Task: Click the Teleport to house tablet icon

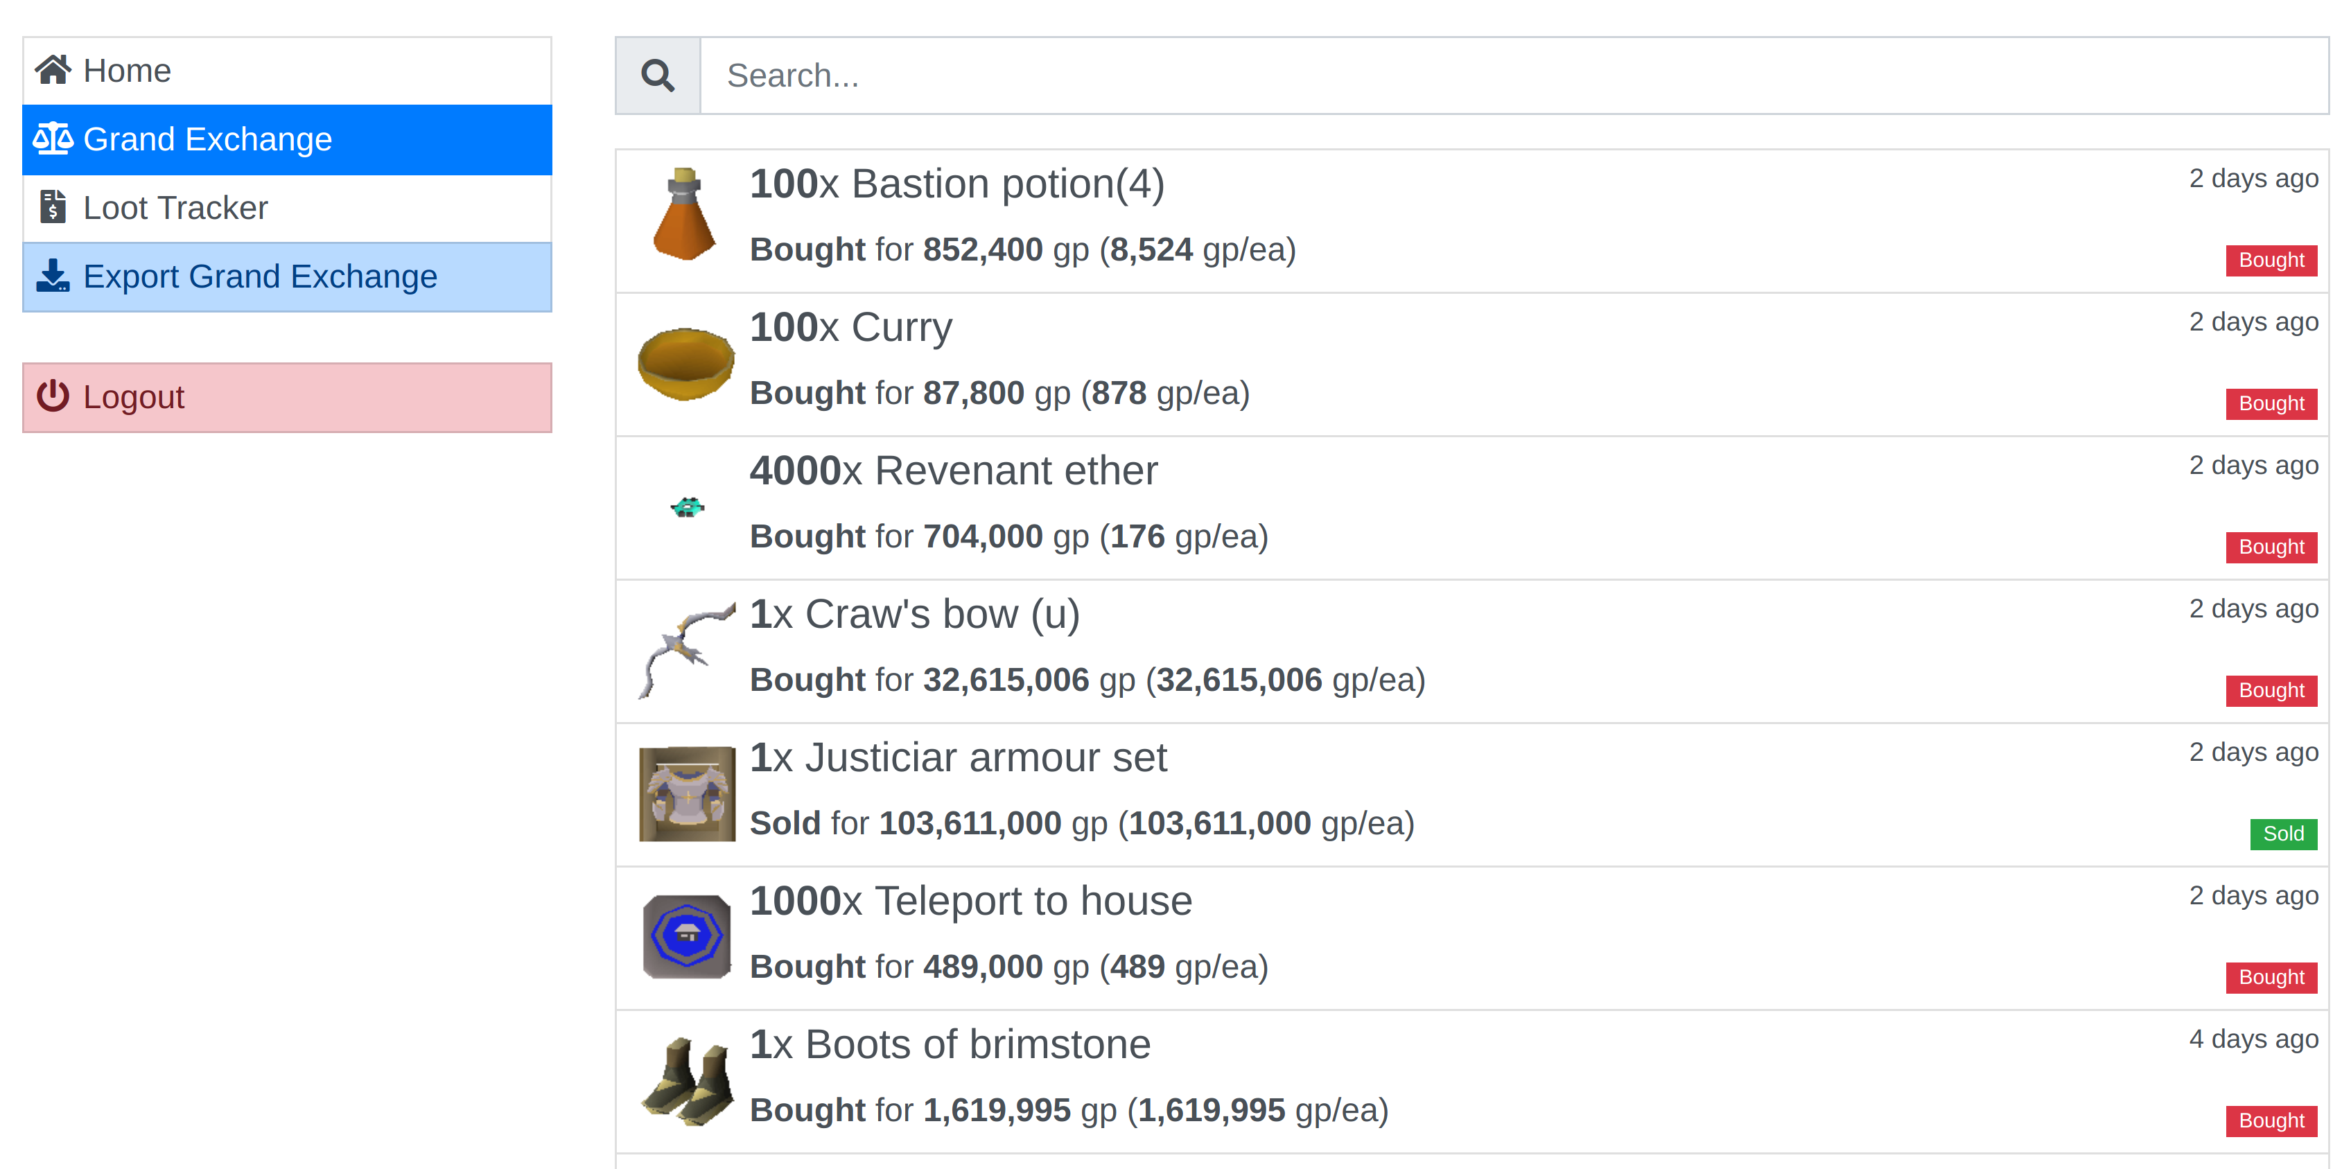Action: point(686,936)
